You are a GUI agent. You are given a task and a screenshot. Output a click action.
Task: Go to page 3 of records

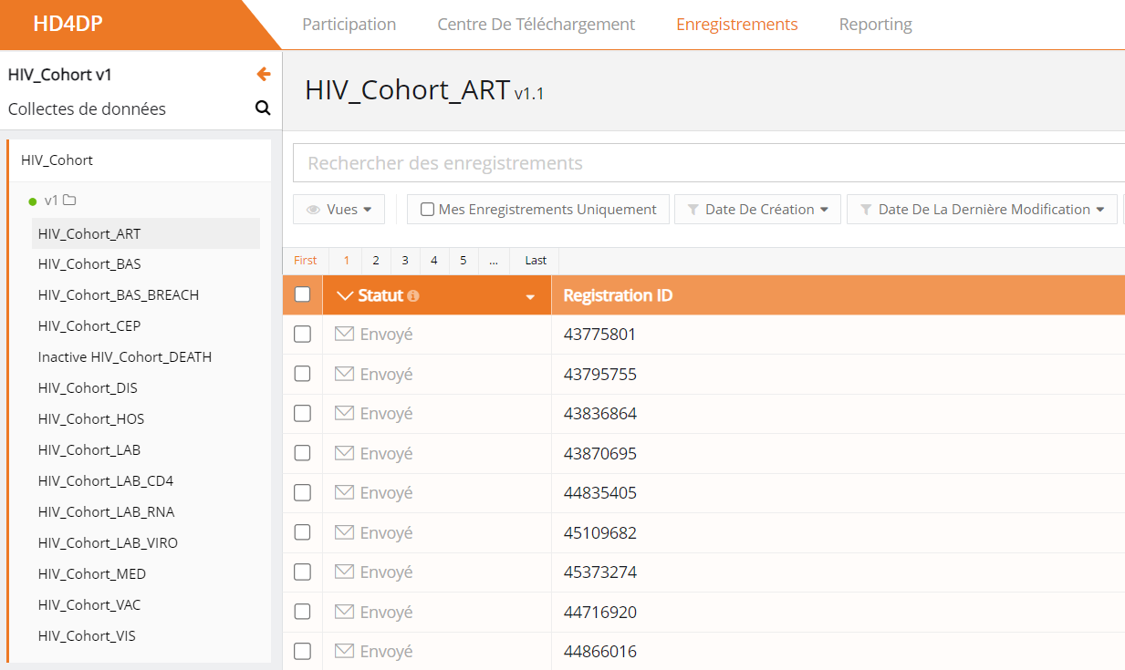[405, 261]
